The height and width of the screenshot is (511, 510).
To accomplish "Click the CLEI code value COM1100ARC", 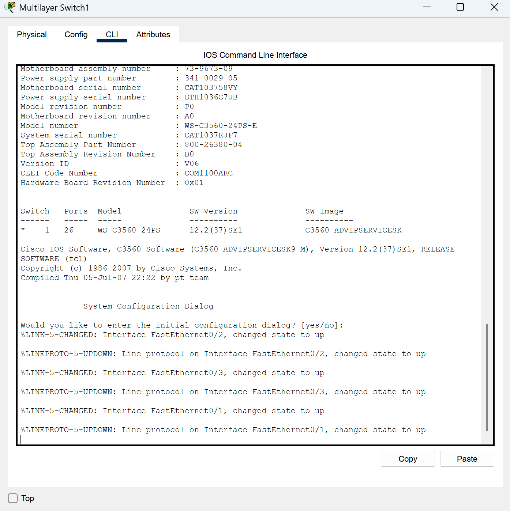I will [x=209, y=173].
